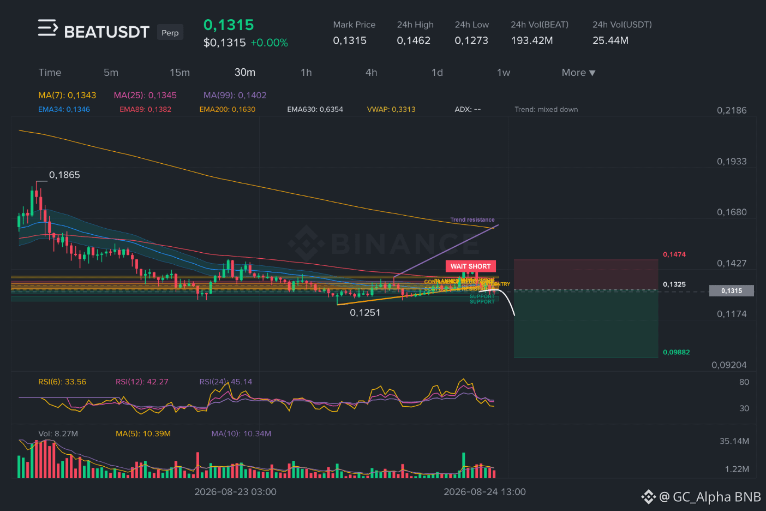Screen dimensions: 766x511
Task: Open the hamburger menu icon beside BEATUSDT
Action: click(47, 28)
